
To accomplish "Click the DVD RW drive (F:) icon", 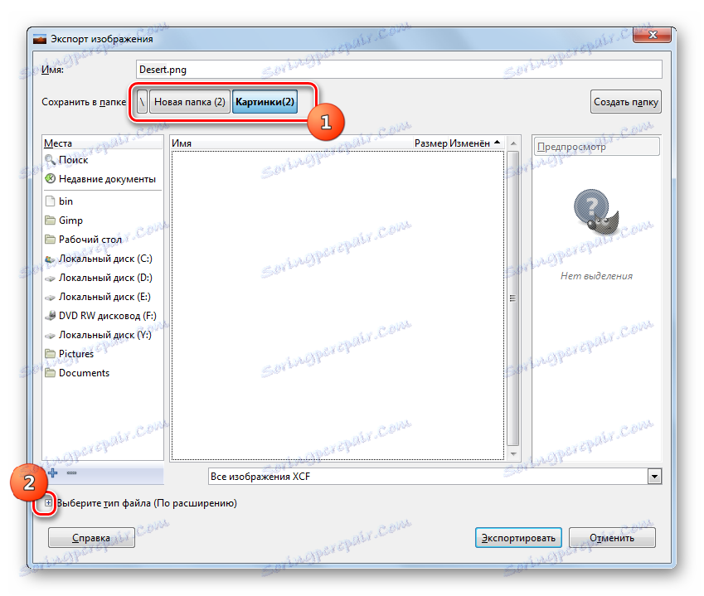I will click(x=51, y=316).
